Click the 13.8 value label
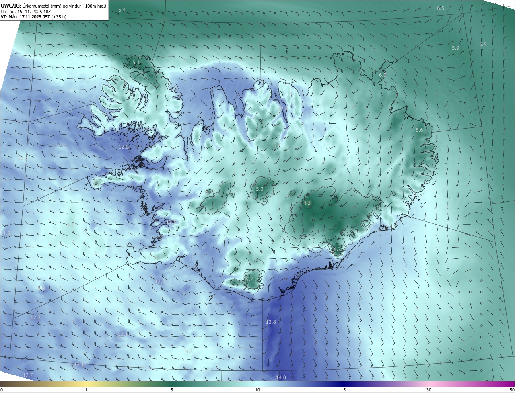The image size is (515, 393). click(x=271, y=322)
